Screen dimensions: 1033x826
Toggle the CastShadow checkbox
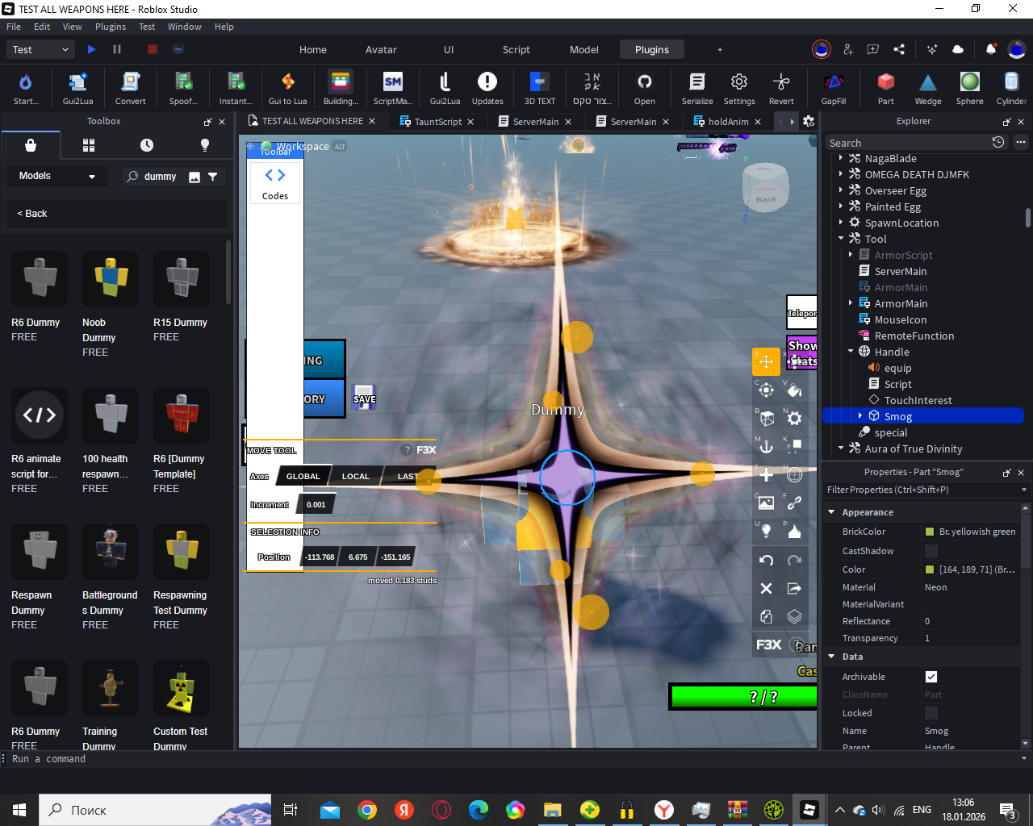(x=931, y=551)
